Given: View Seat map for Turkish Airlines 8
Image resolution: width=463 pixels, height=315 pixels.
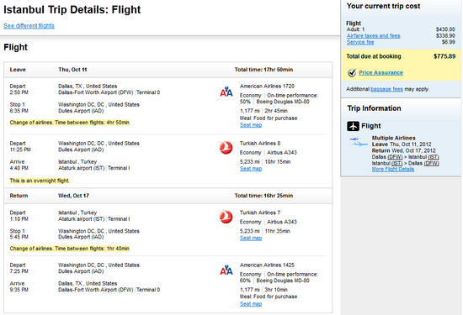Looking at the screenshot, I should tap(251, 169).
